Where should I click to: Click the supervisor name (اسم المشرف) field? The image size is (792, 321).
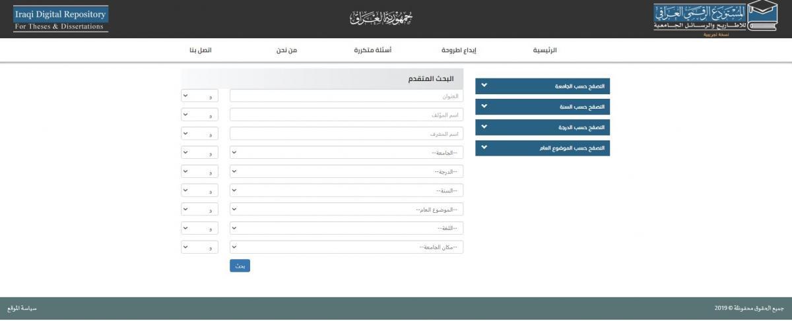[346, 134]
